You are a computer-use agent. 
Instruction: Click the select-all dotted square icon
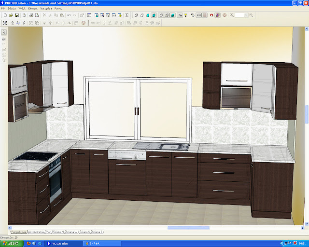pyautogui.click(x=5, y=23)
